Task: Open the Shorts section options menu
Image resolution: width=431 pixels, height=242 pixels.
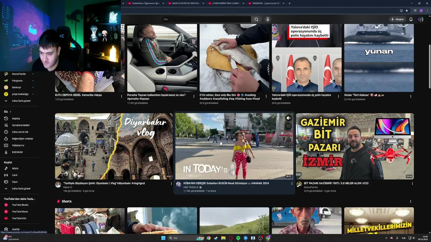Action: tap(410, 201)
